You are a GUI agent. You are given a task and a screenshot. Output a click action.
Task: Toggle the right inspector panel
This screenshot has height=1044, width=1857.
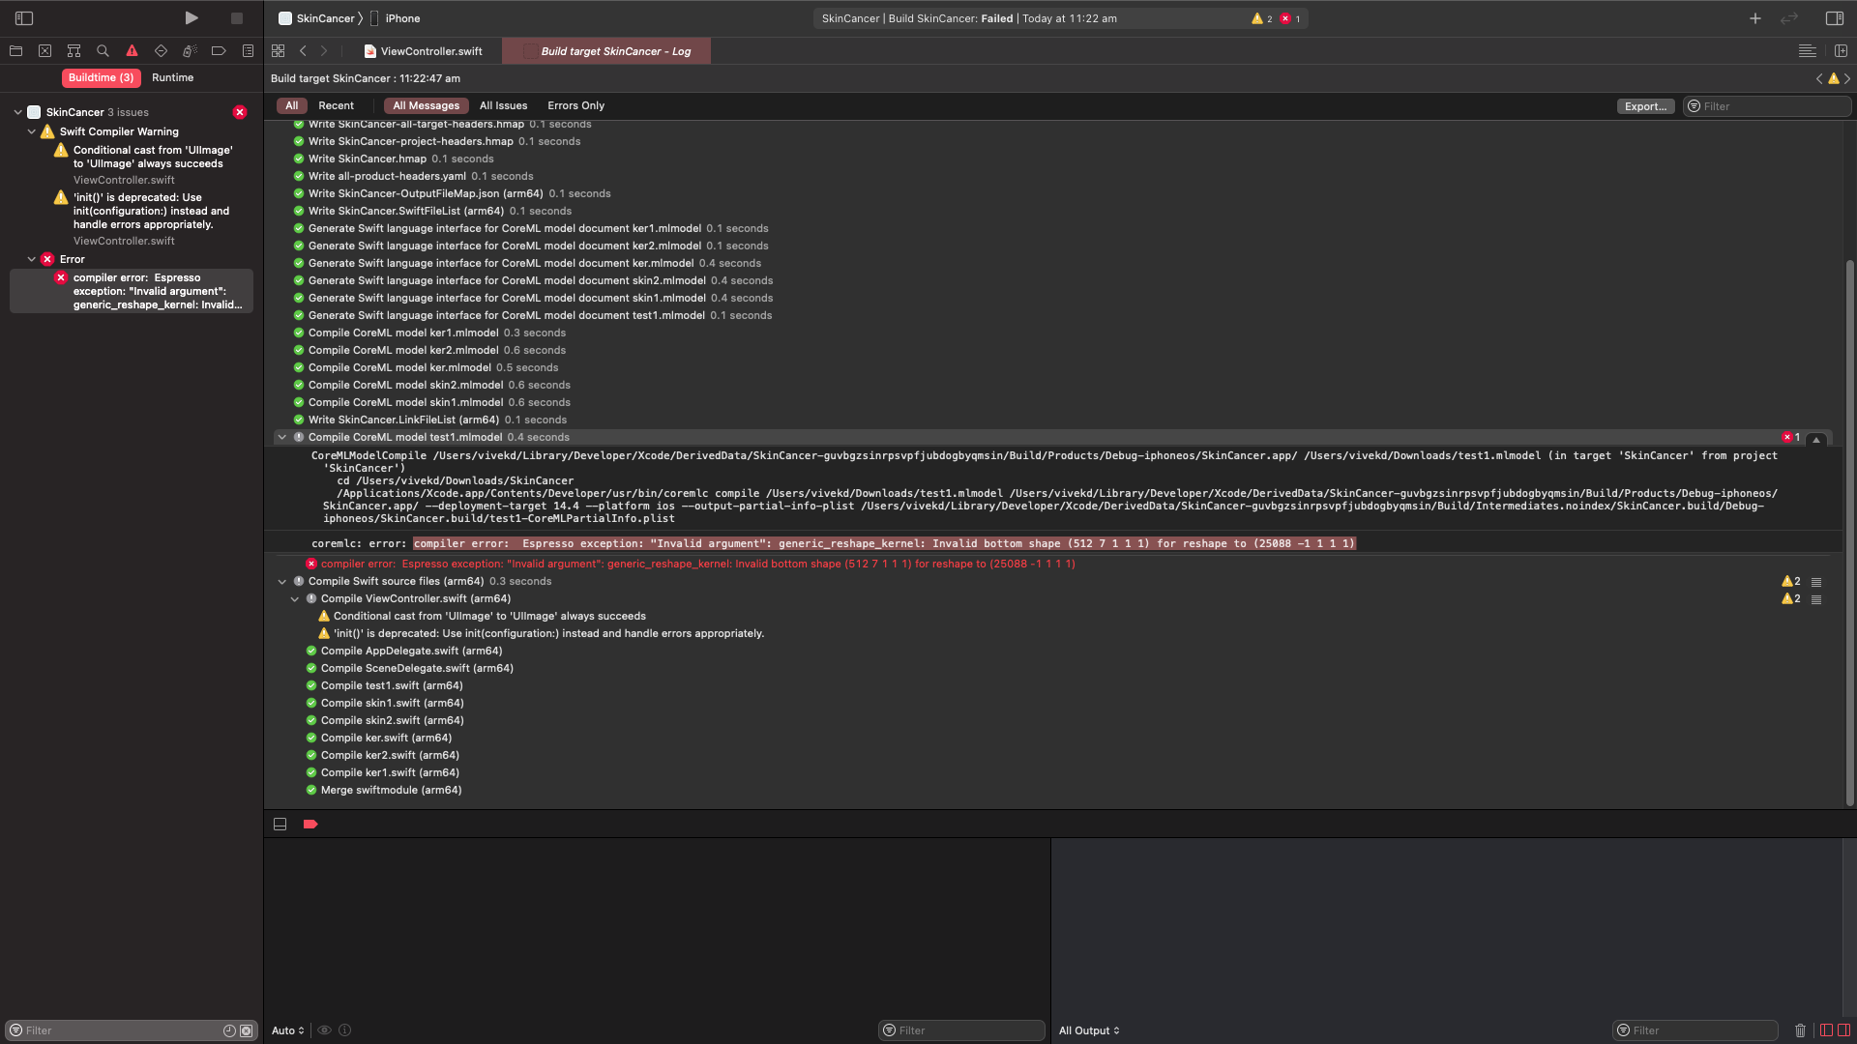point(1834,18)
